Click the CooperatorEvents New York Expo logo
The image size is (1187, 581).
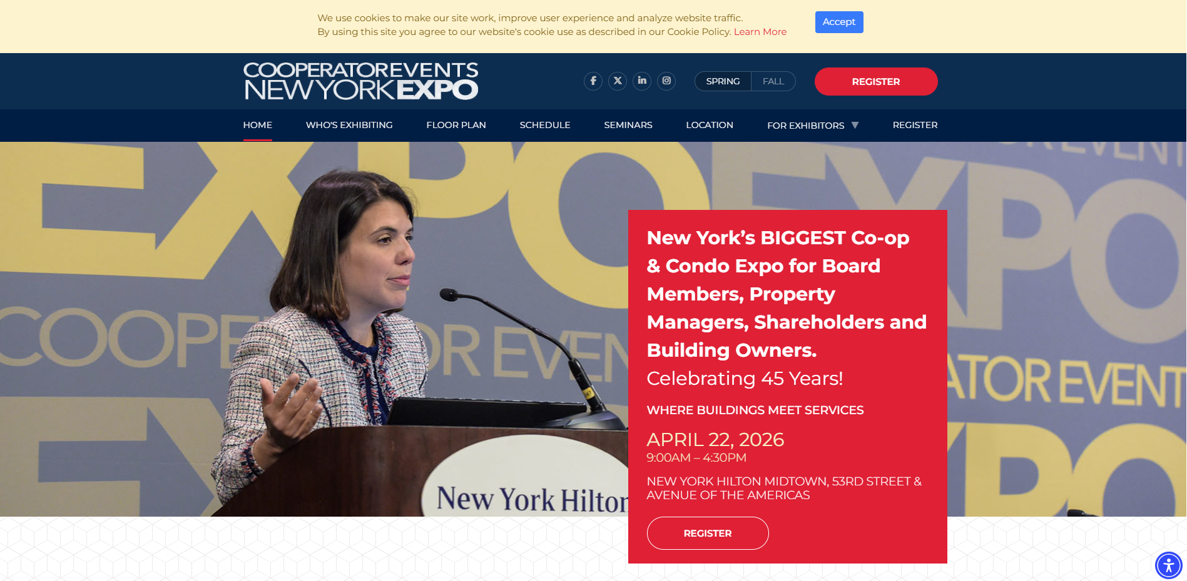tap(360, 81)
